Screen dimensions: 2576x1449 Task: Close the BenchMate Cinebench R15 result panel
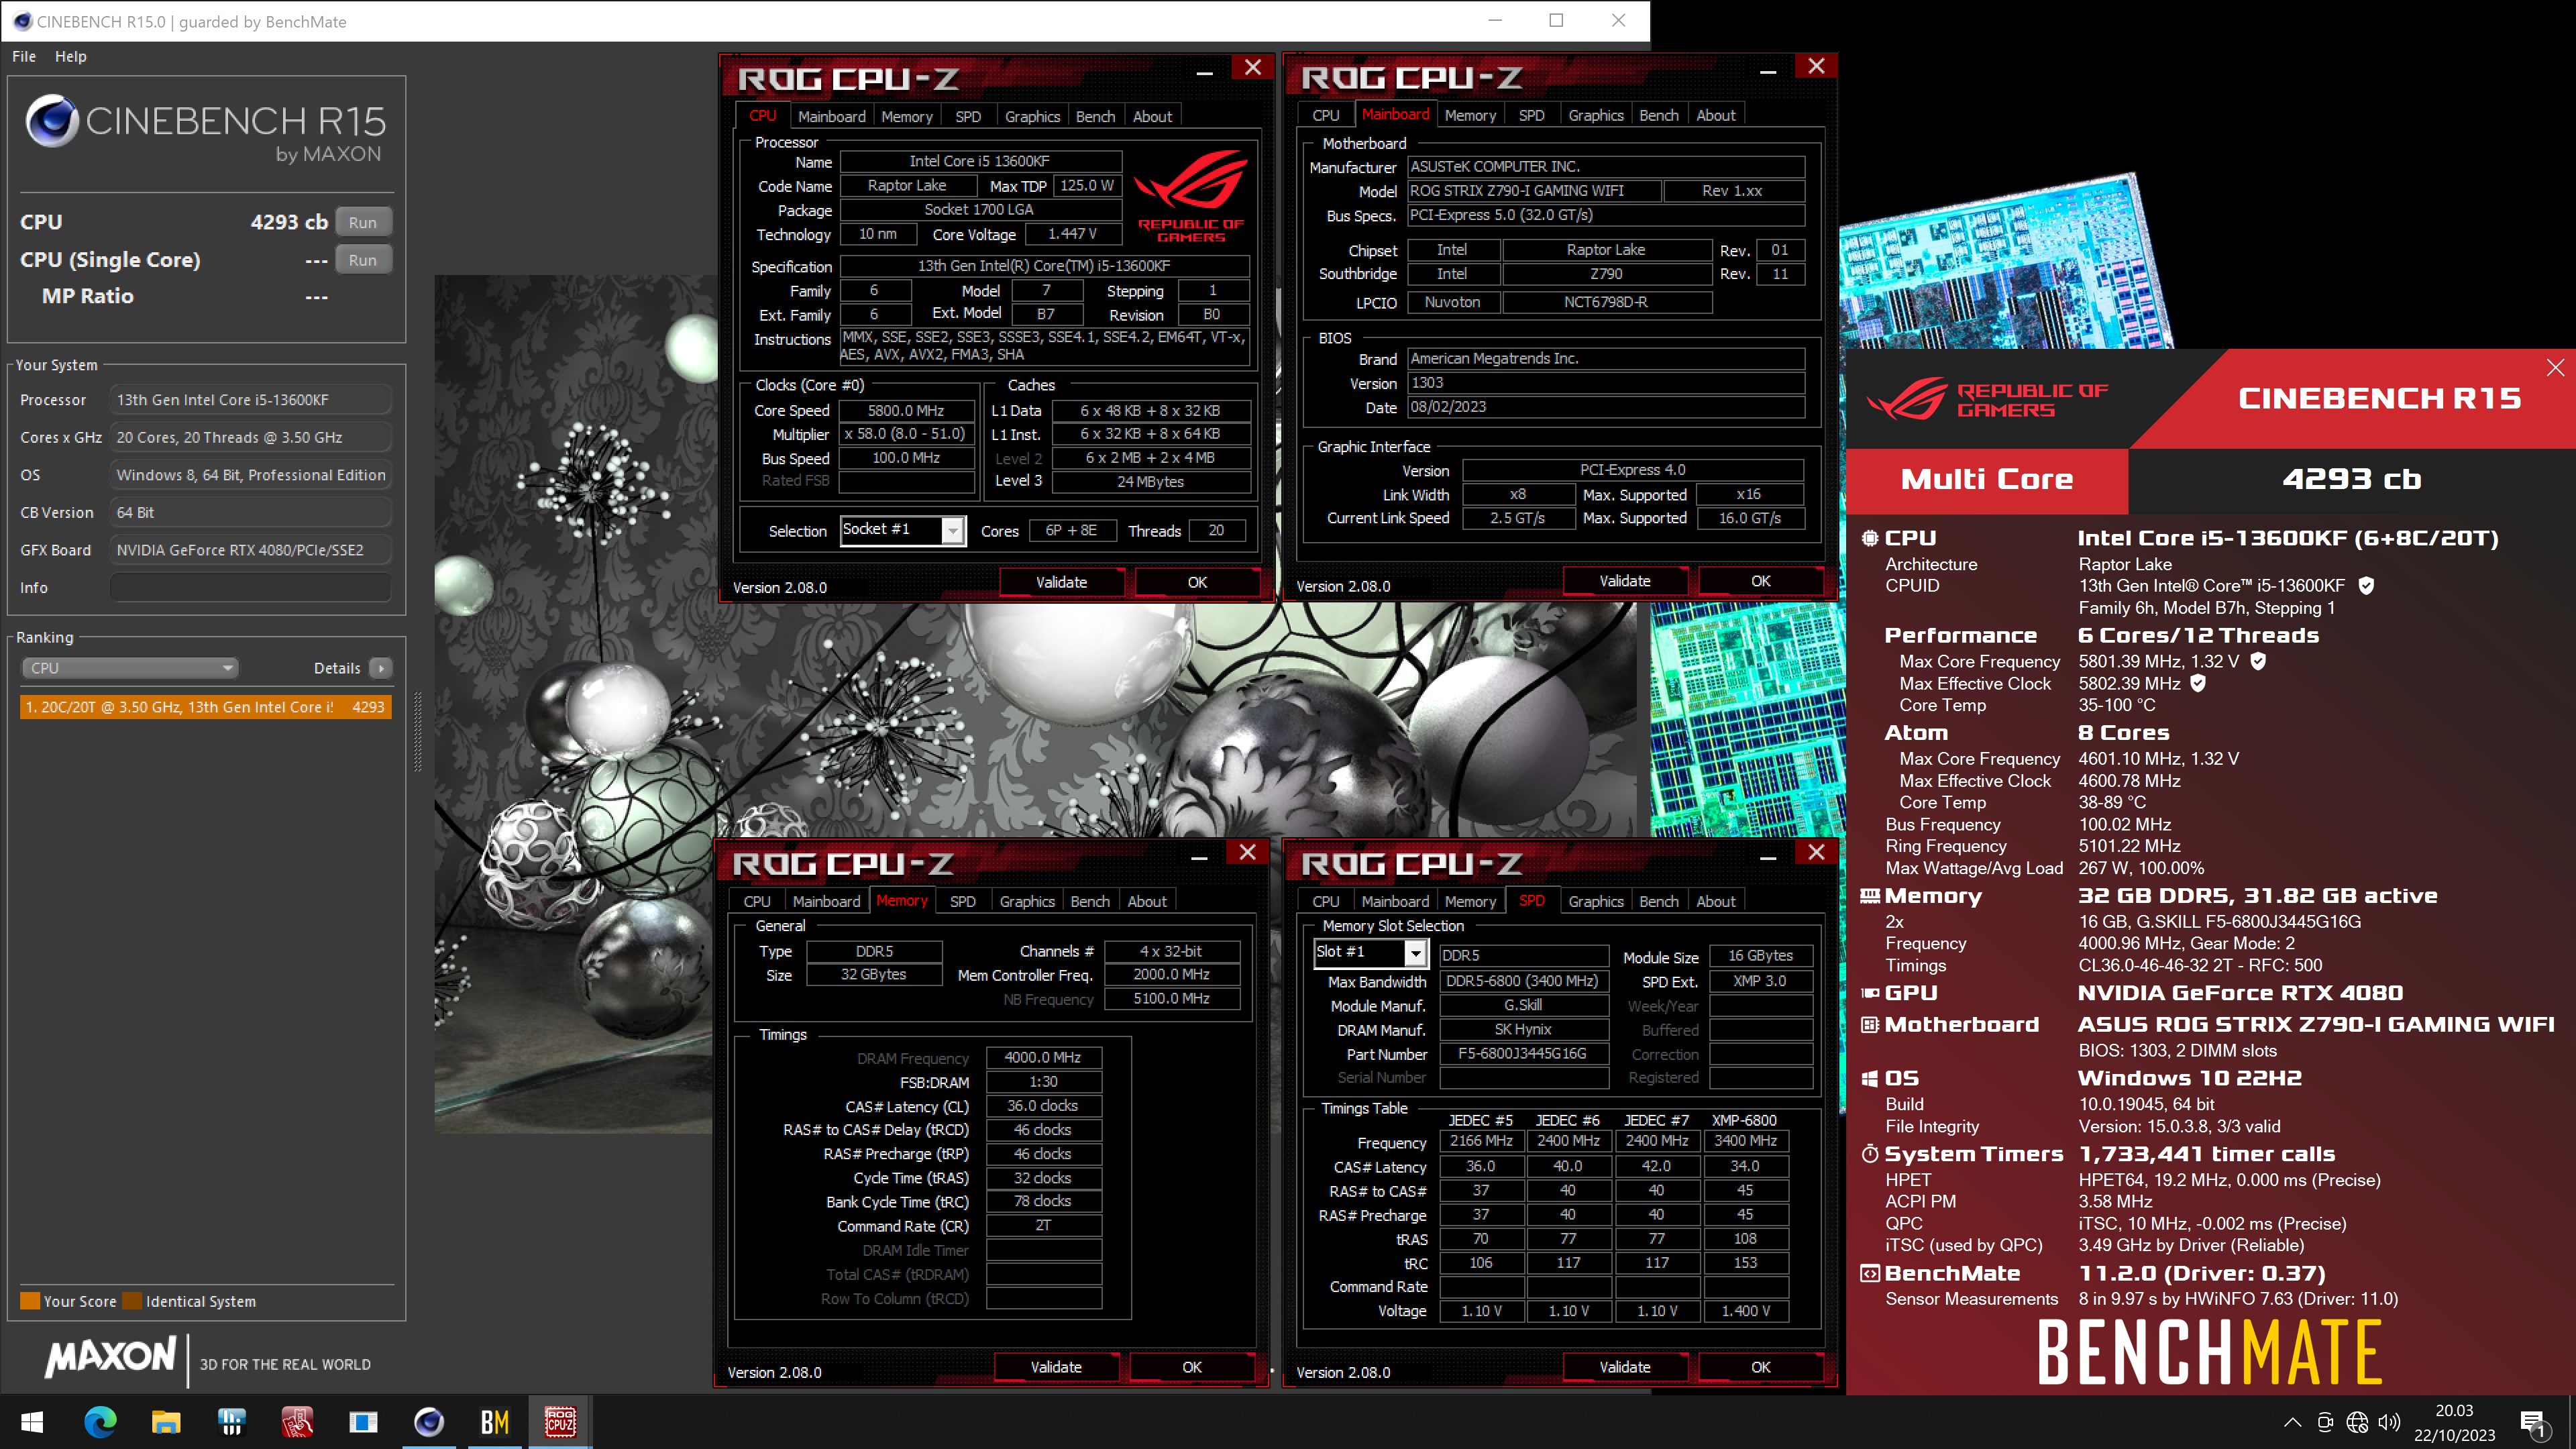2555,368
